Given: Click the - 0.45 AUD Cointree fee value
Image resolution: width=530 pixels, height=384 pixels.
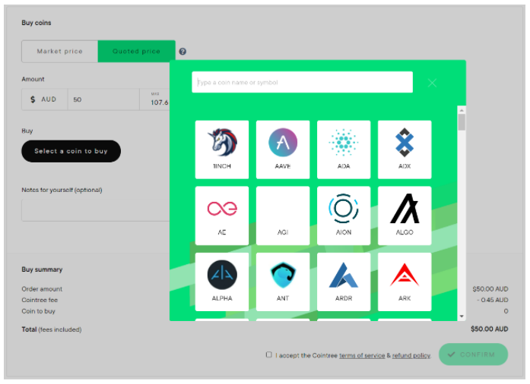Looking at the screenshot, I should (492, 300).
